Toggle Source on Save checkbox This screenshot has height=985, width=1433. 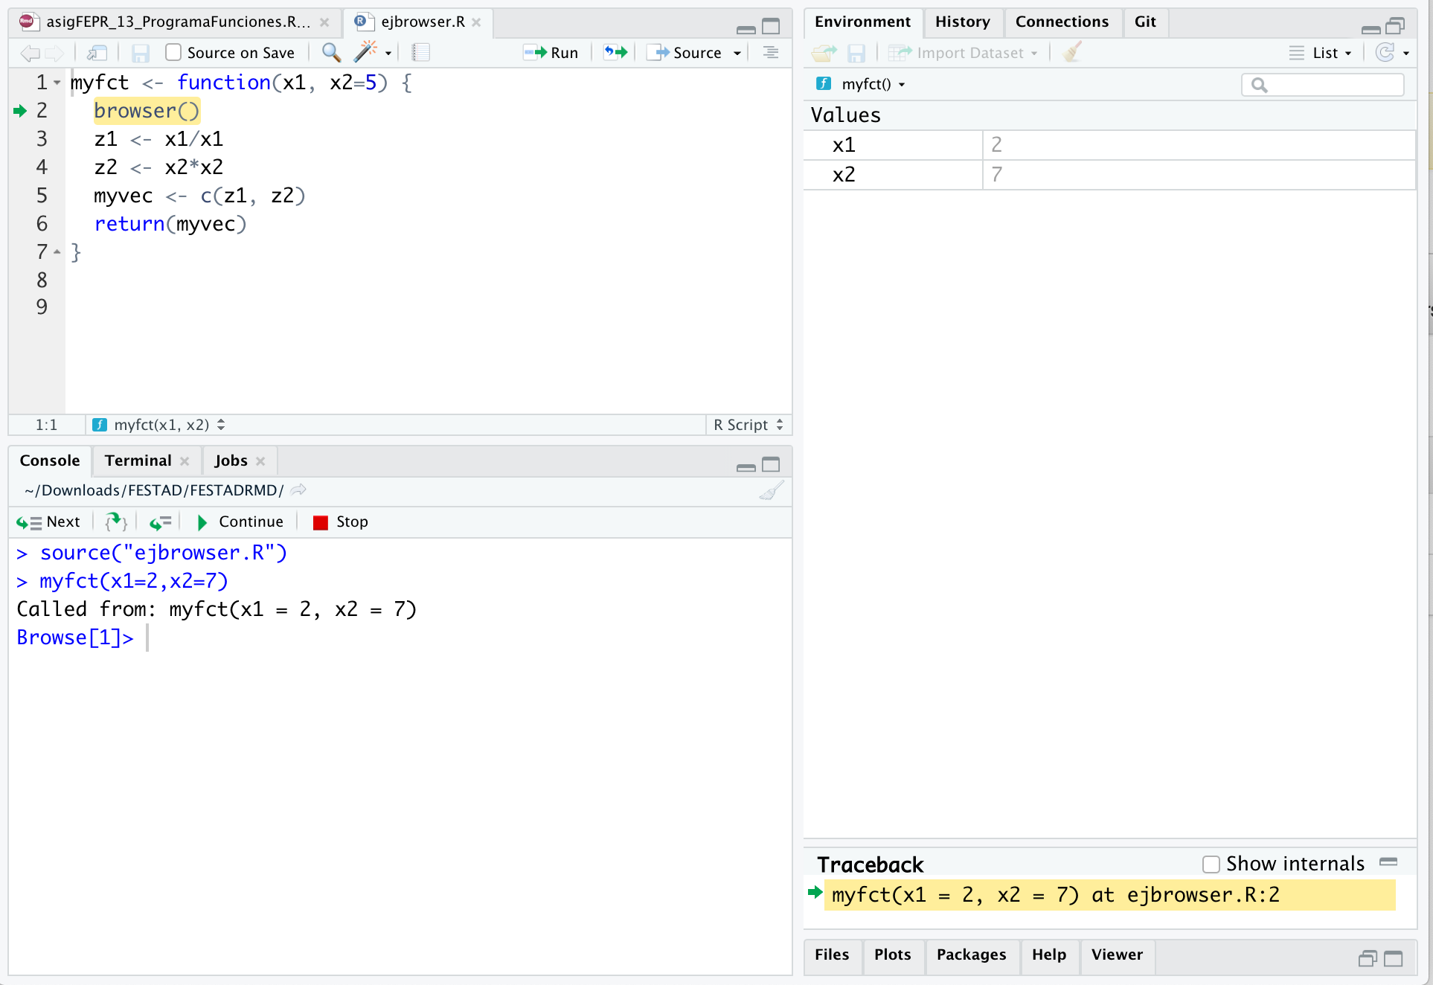pos(173,52)
